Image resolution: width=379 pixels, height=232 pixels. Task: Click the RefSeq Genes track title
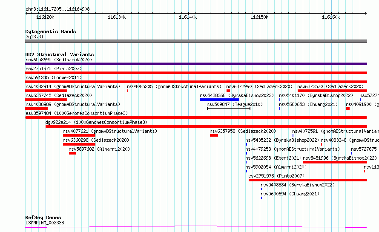(x=43, y=218)
